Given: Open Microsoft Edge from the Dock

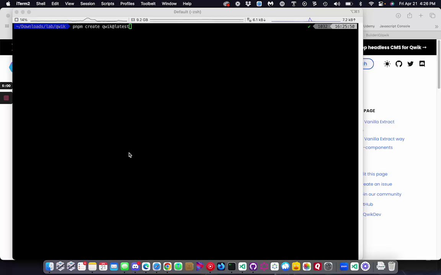Looking at the screenshot, I should point(146,266).
